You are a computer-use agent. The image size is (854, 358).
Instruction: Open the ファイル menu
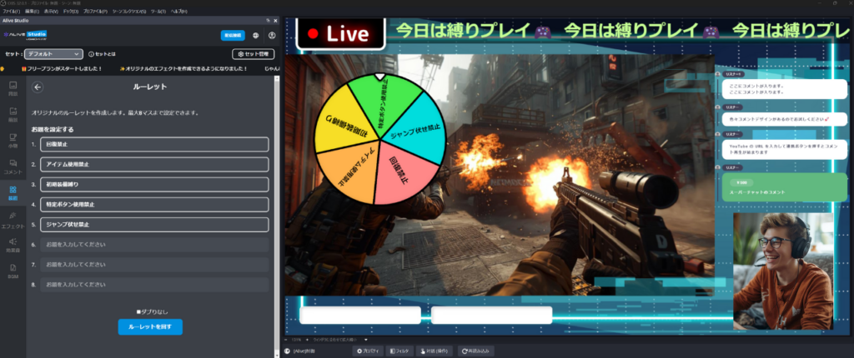[11, 12]
